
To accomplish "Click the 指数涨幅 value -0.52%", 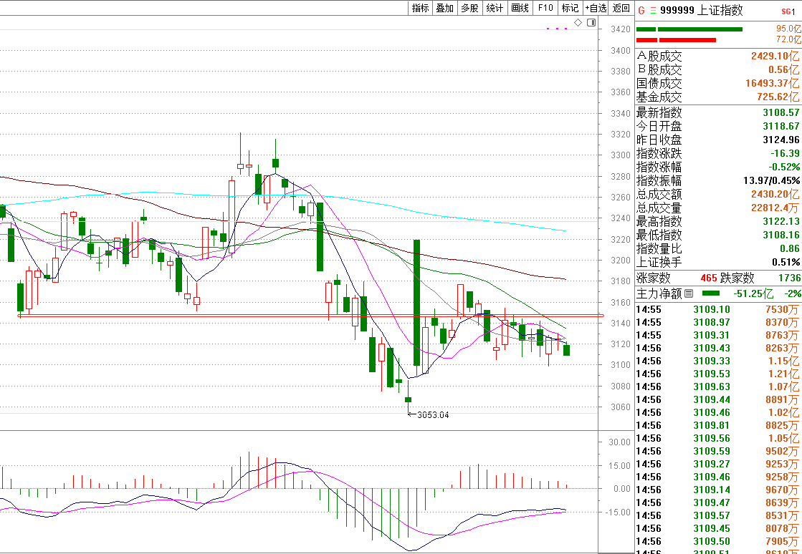I will coord(784,167).
